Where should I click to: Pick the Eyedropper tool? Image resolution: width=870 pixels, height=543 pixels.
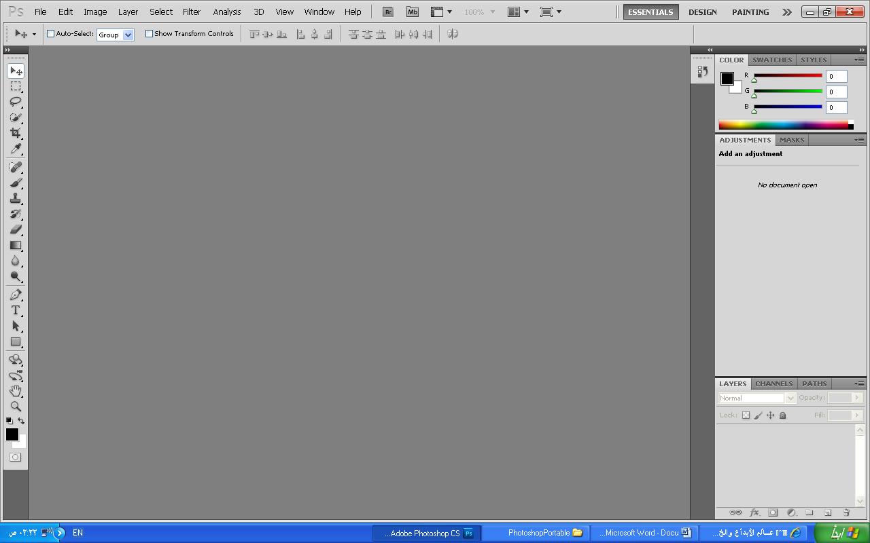(15, 149)
